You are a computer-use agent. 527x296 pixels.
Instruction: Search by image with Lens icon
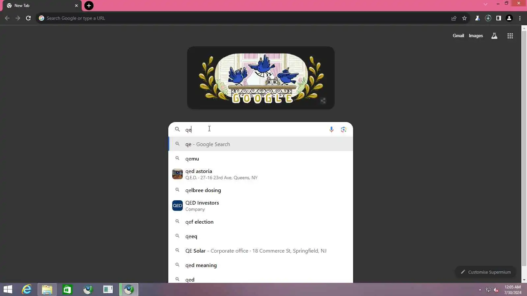(x=344, y=129)
